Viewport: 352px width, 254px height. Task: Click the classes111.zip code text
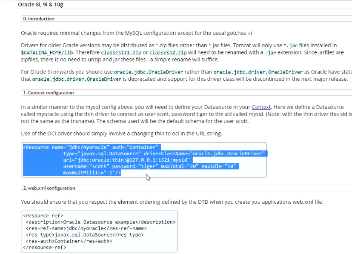(x=121, y=52)
